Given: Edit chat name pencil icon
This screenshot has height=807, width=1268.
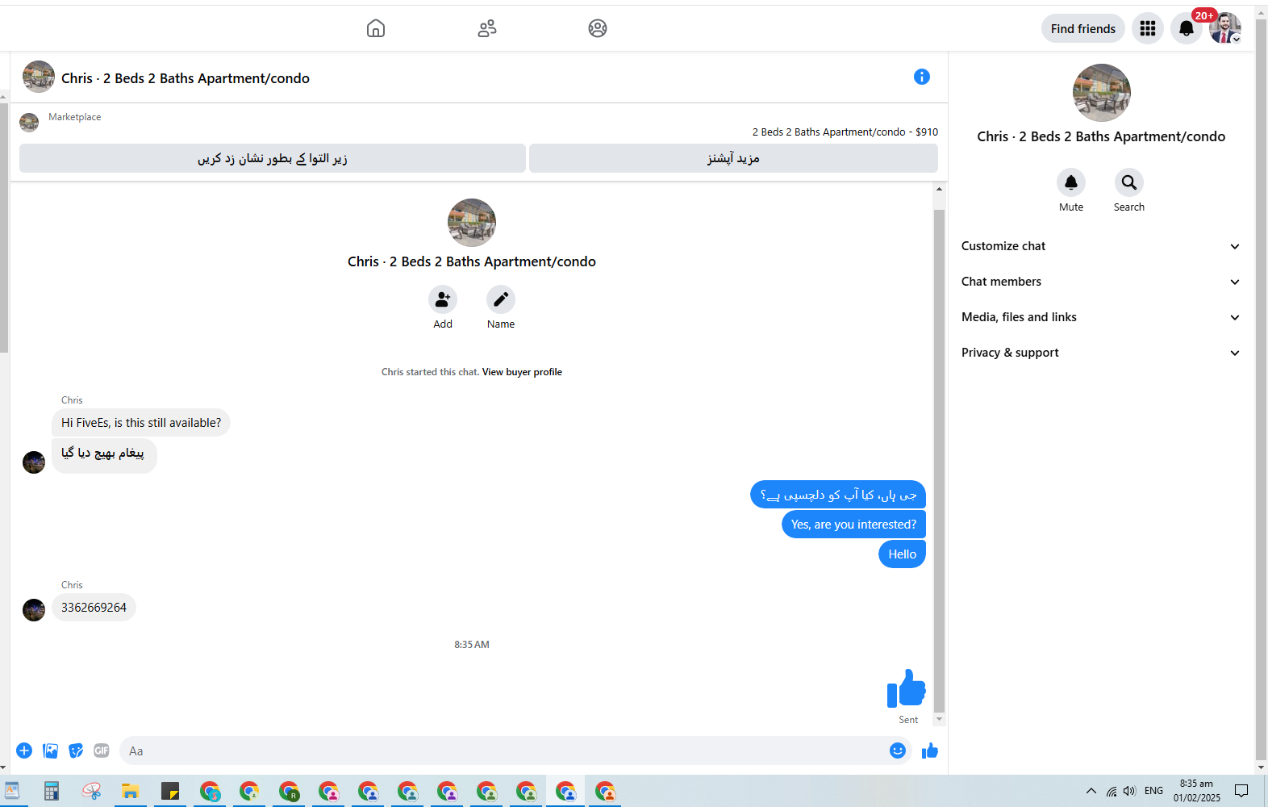Looking at the screenshot, I should pos(501,299).
